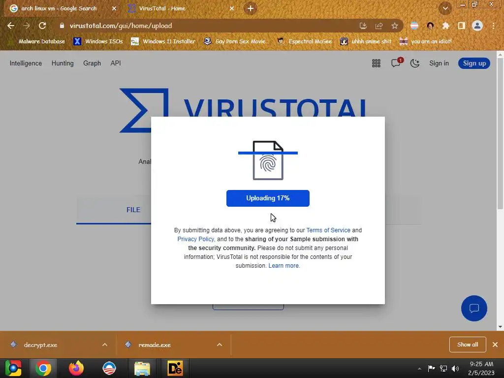
Task: Reload the VirusTotal page
Action: (x=42, y=26)
